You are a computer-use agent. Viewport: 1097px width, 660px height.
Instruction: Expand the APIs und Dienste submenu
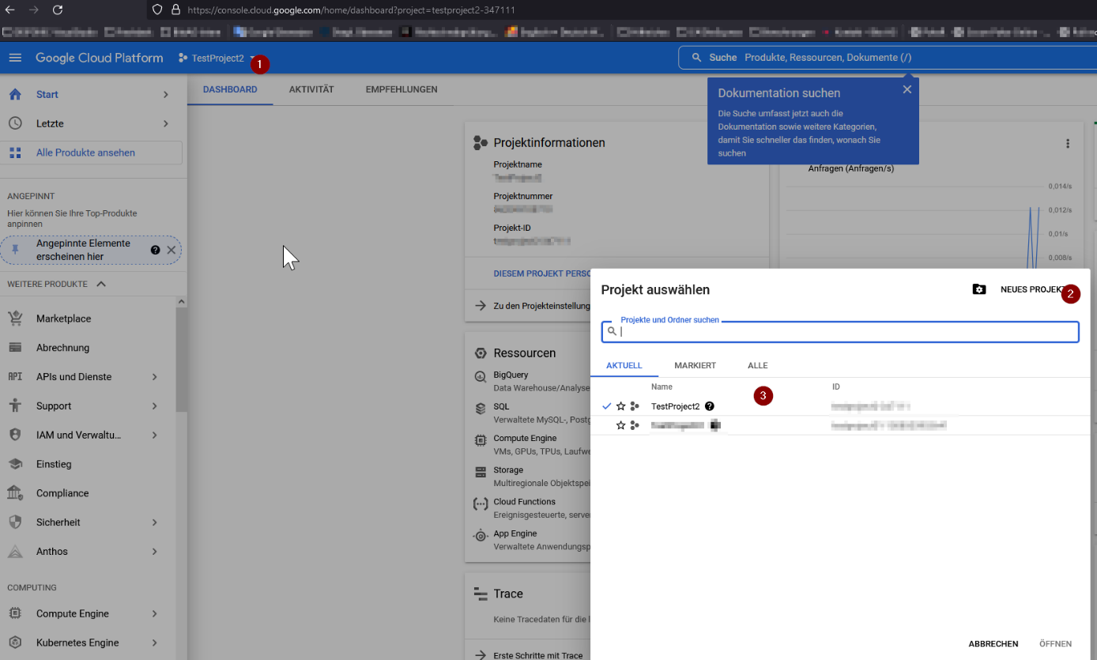[155, 377]
